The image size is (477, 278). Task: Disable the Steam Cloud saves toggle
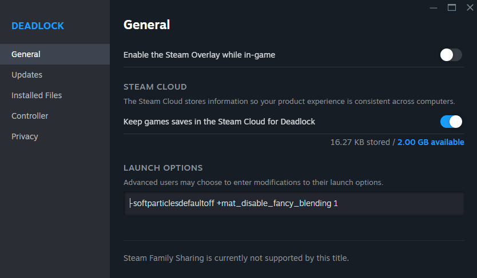click(x=451, y=122)
